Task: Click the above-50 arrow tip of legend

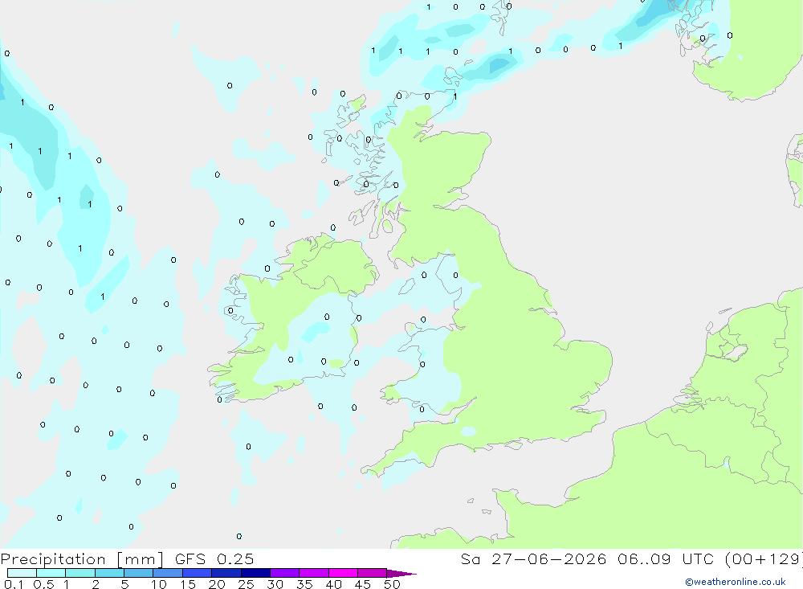Action: click(402, 574)
